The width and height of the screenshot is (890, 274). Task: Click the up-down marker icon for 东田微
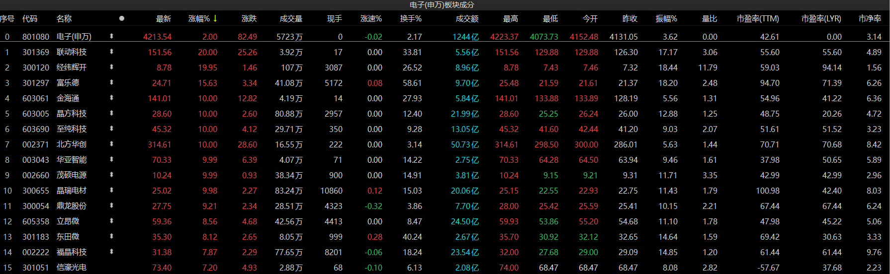[x=111, y=236]
